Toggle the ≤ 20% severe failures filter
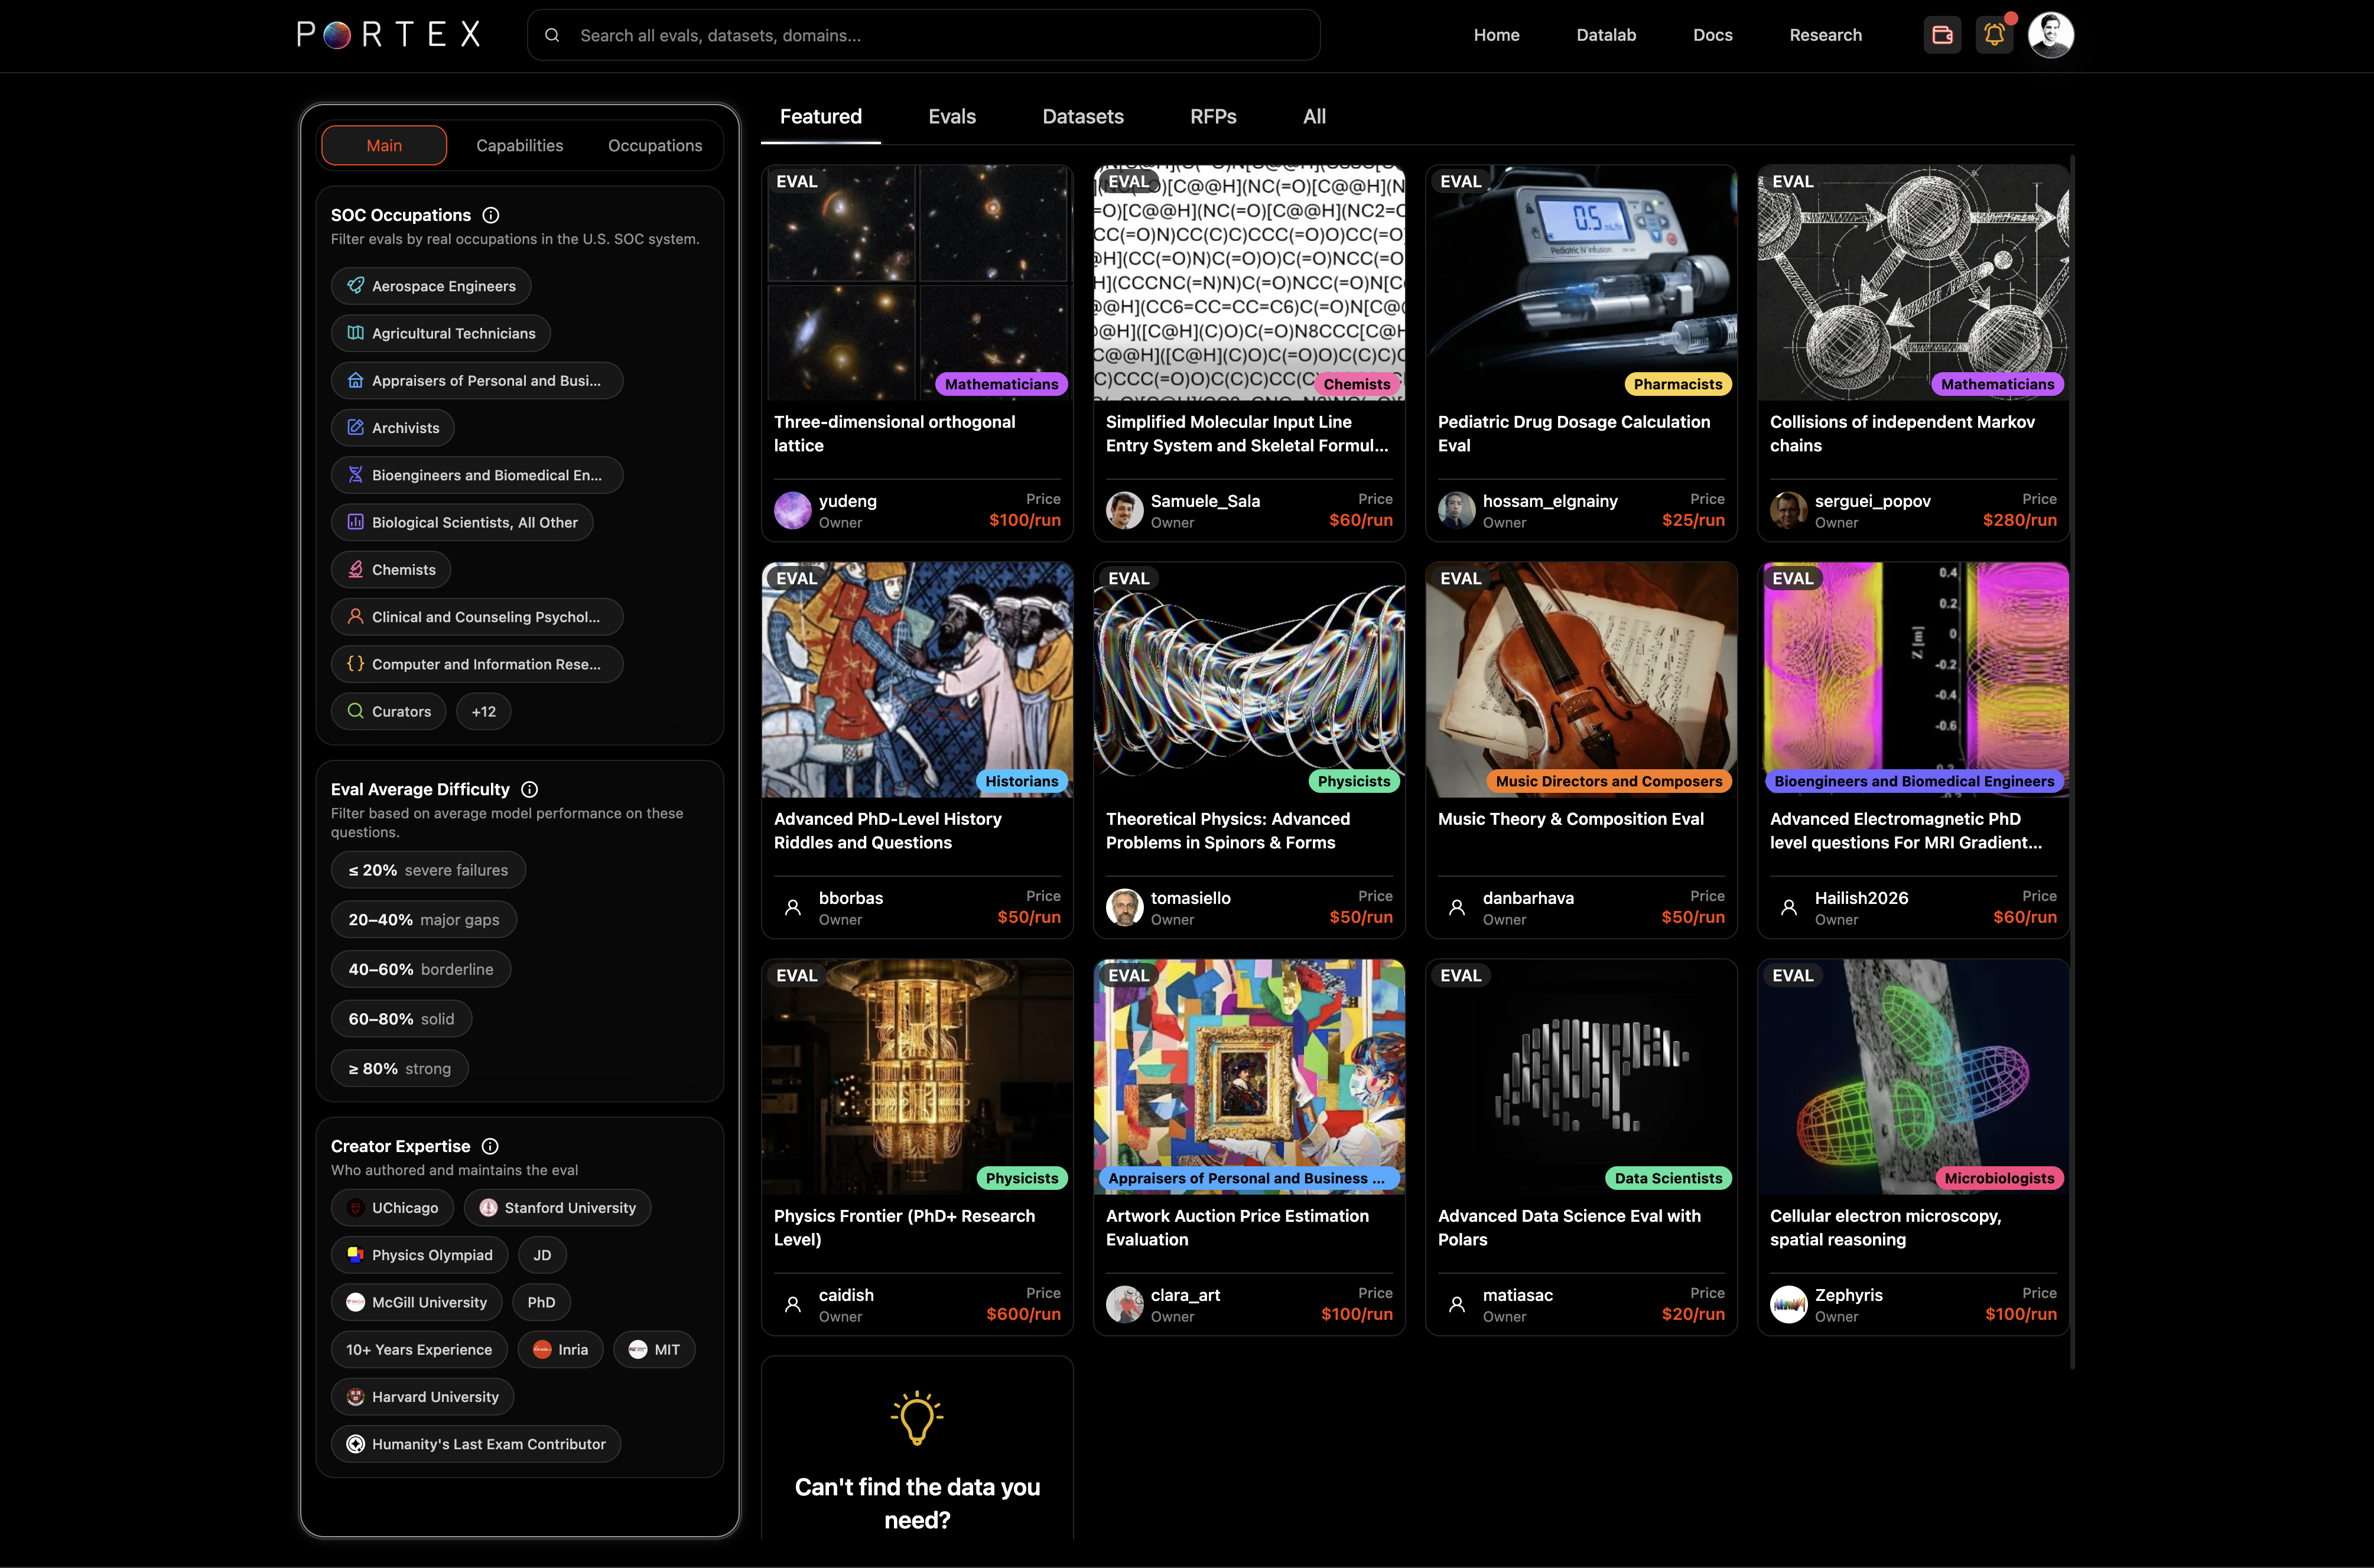The width and height of the screenshot is (2374, 1568). (x=428, y=870)
